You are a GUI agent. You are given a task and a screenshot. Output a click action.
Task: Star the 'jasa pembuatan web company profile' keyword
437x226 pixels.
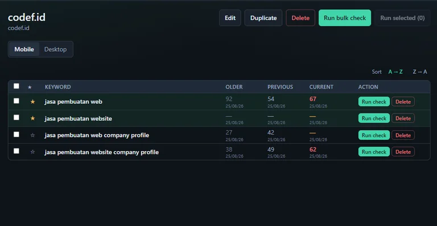tap(32, 135)
